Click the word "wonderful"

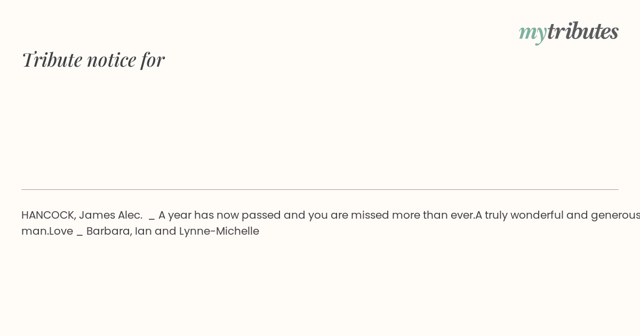point(538,215)
